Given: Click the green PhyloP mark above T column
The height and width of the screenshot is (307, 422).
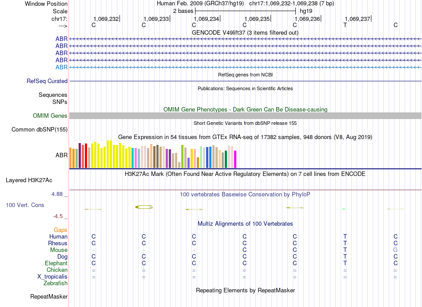Looking at the screenshot, I should pyautogui.click(x=344, y=209).
